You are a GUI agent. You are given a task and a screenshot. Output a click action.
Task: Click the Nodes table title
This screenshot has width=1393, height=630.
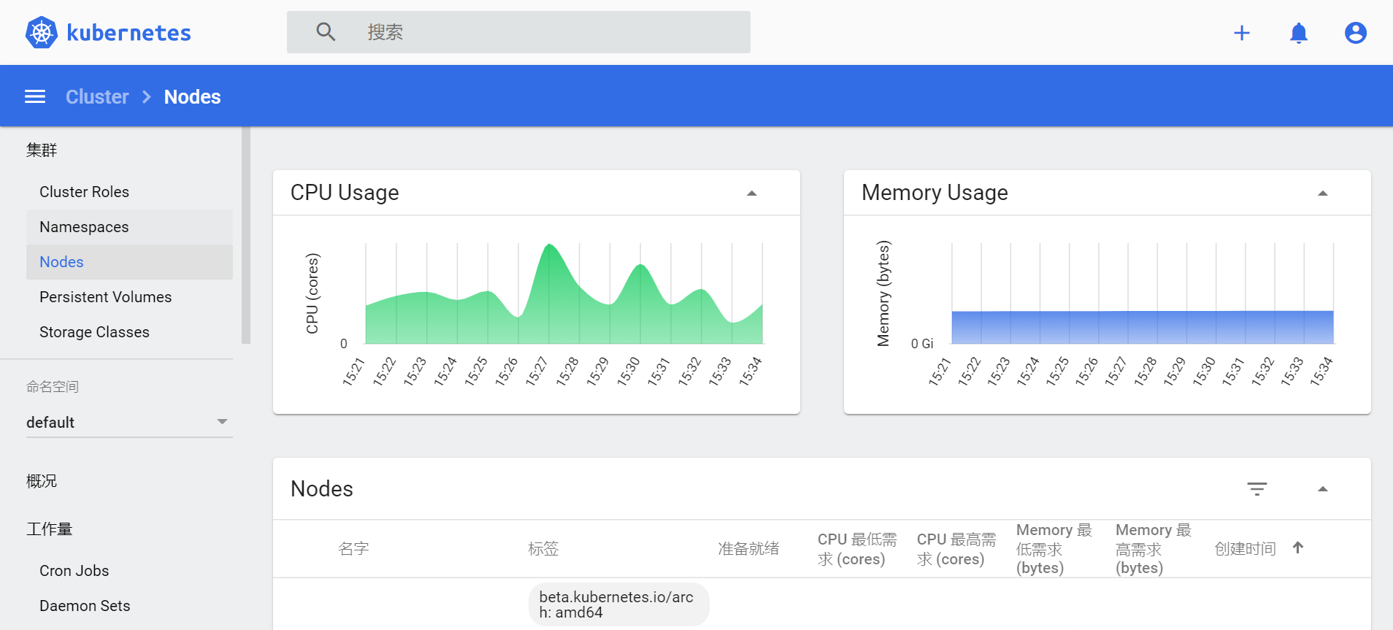(322, 489)
